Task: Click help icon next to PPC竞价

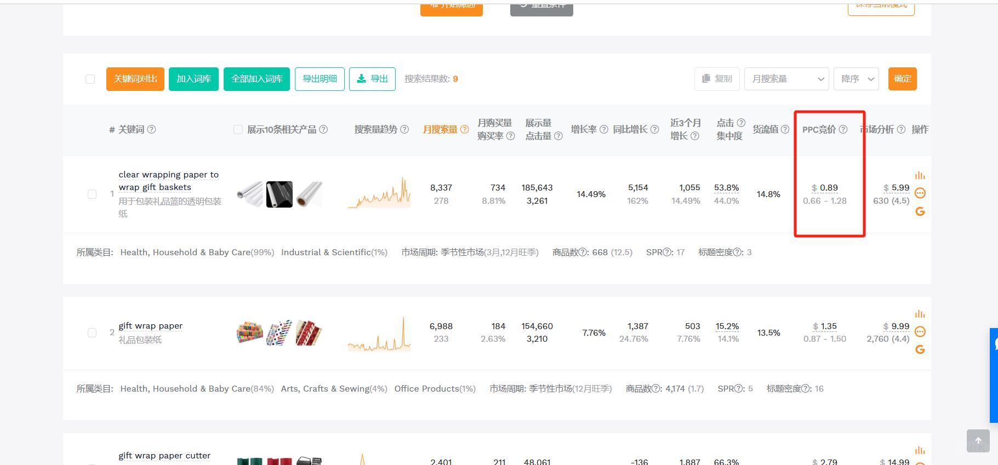Action: point(843,130)
